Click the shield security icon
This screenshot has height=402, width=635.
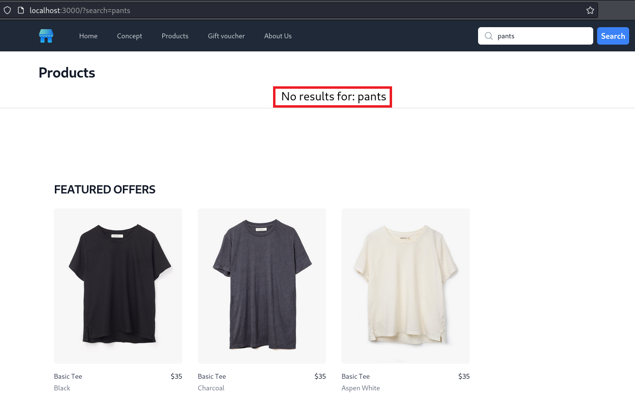click(7, 10)
